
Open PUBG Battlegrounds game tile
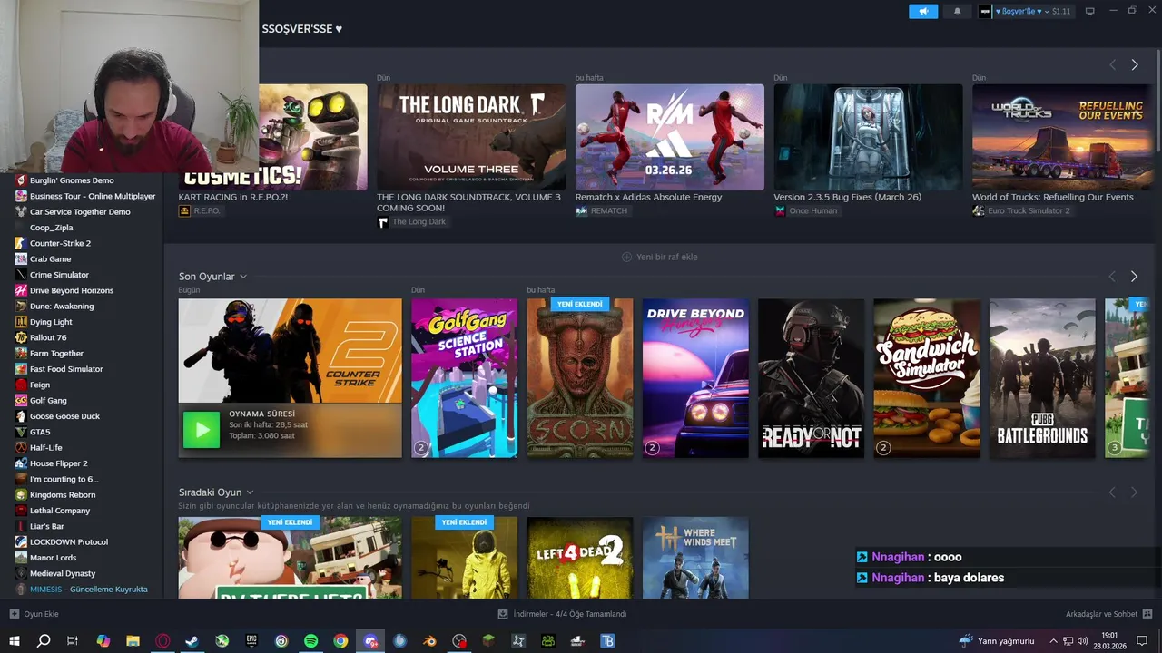click(x=1042, y=378)
